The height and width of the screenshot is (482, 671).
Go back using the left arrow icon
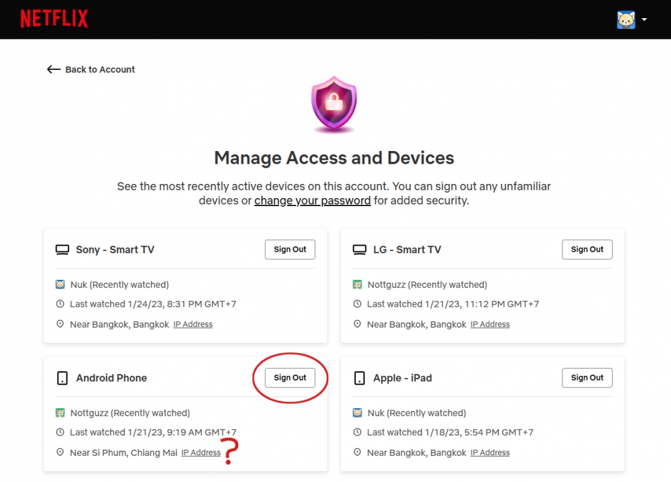[x=54, y=69]
